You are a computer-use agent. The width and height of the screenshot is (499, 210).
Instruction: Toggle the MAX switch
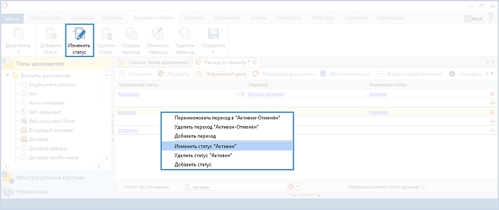pyautogui.click(x=473, y=19)
